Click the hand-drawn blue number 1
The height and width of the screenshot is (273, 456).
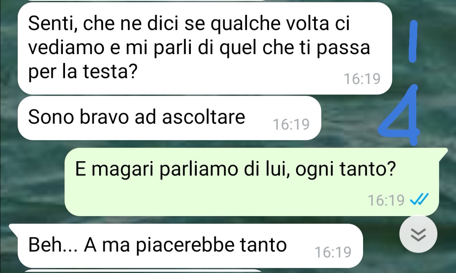click(x=413, y=41)
